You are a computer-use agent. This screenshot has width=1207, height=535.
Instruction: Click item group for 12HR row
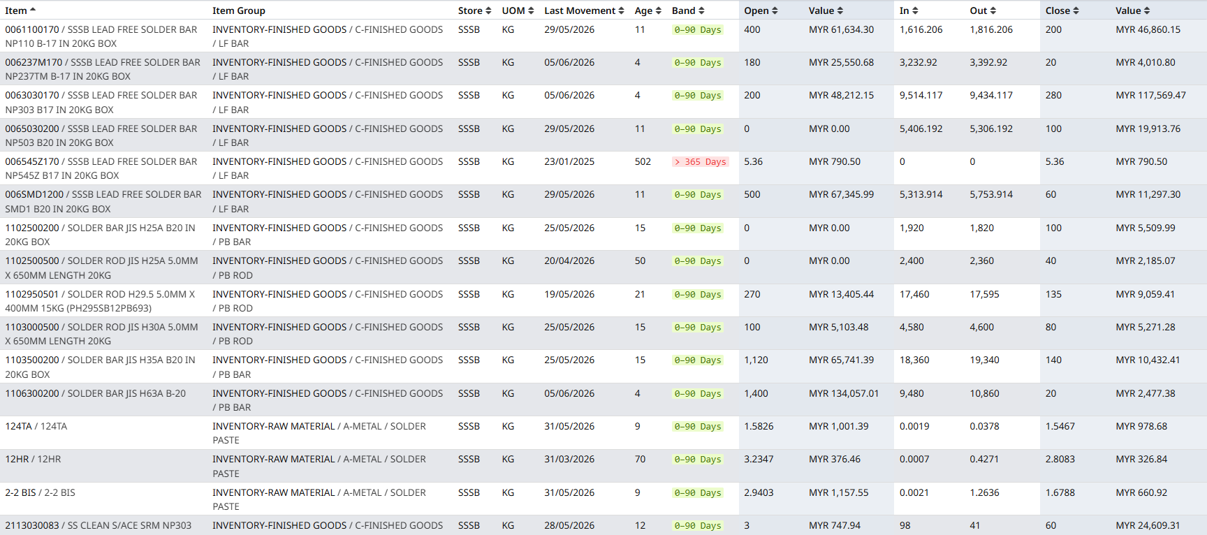click(319, 466)
